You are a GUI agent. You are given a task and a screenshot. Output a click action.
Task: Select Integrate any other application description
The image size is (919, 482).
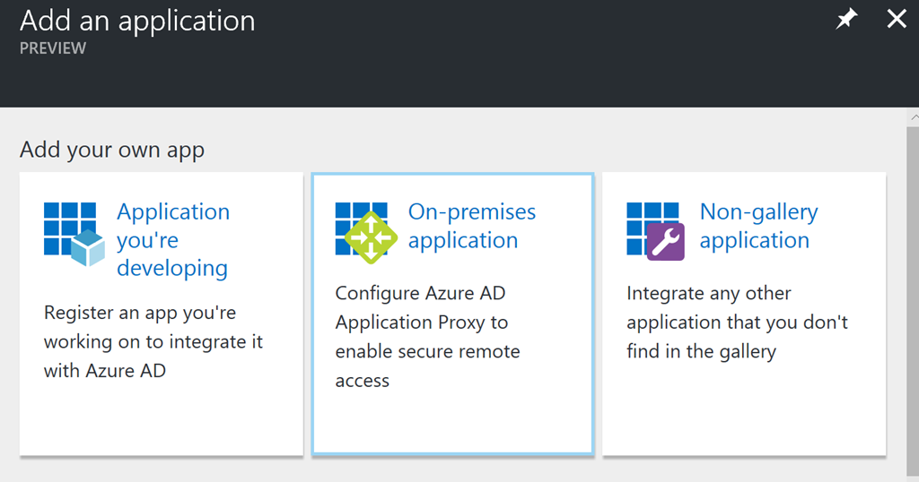point(738,322)
